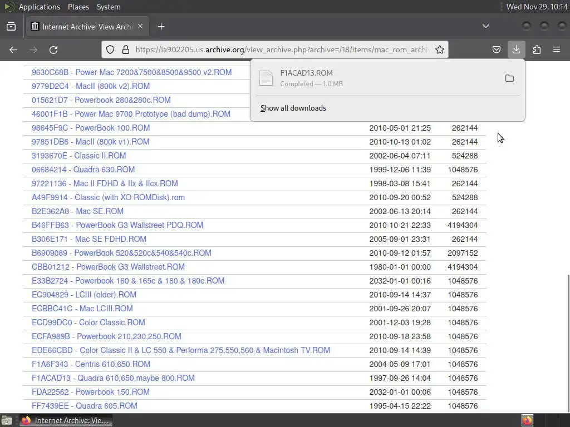Image resolution: width=570 pixels, height=427 pixels.
Task: Show F1ACAD13.ROM in its folder
Action: click(x=509, y=78)
